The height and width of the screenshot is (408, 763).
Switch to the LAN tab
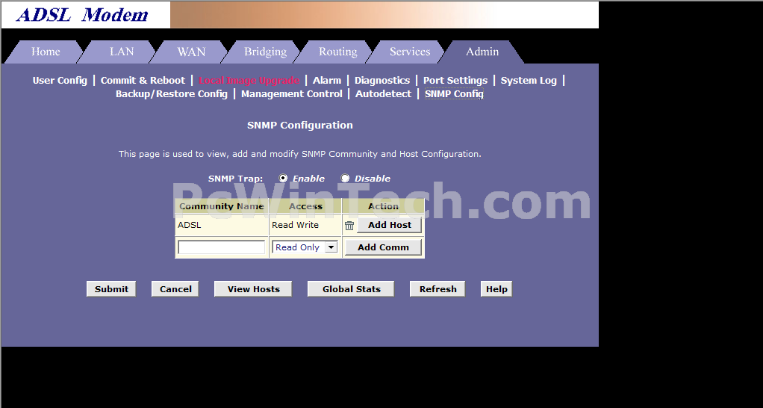point(121,52)
